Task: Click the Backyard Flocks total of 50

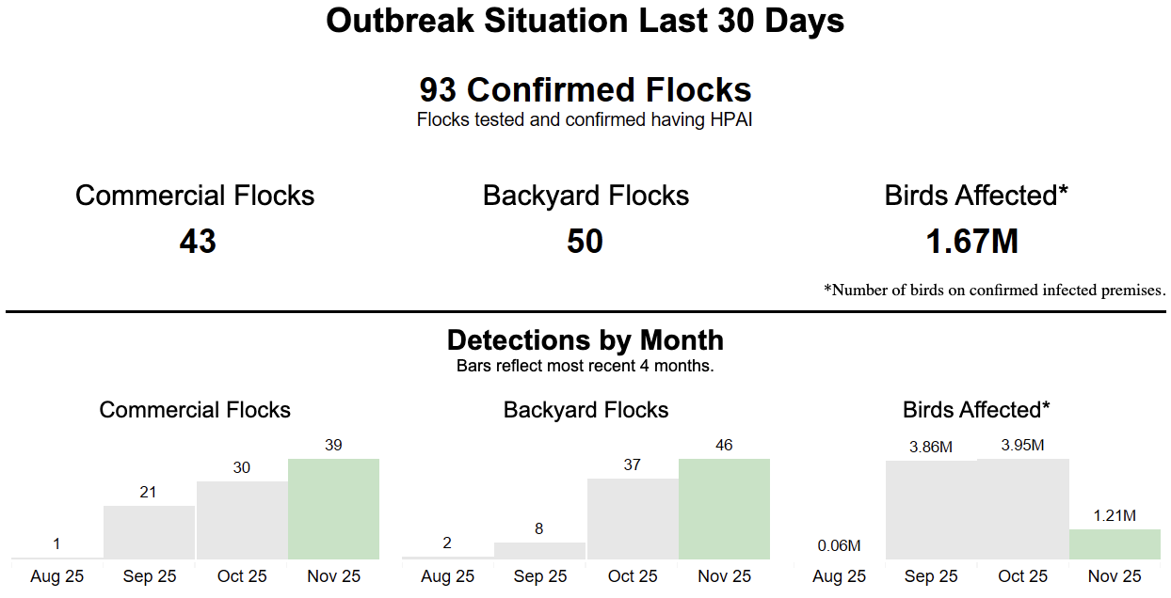Action: click(585, 242)
